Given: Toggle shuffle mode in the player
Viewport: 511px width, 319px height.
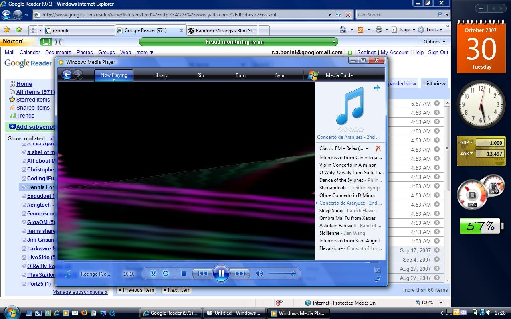Looking at the screenshot, I should 153,273.
